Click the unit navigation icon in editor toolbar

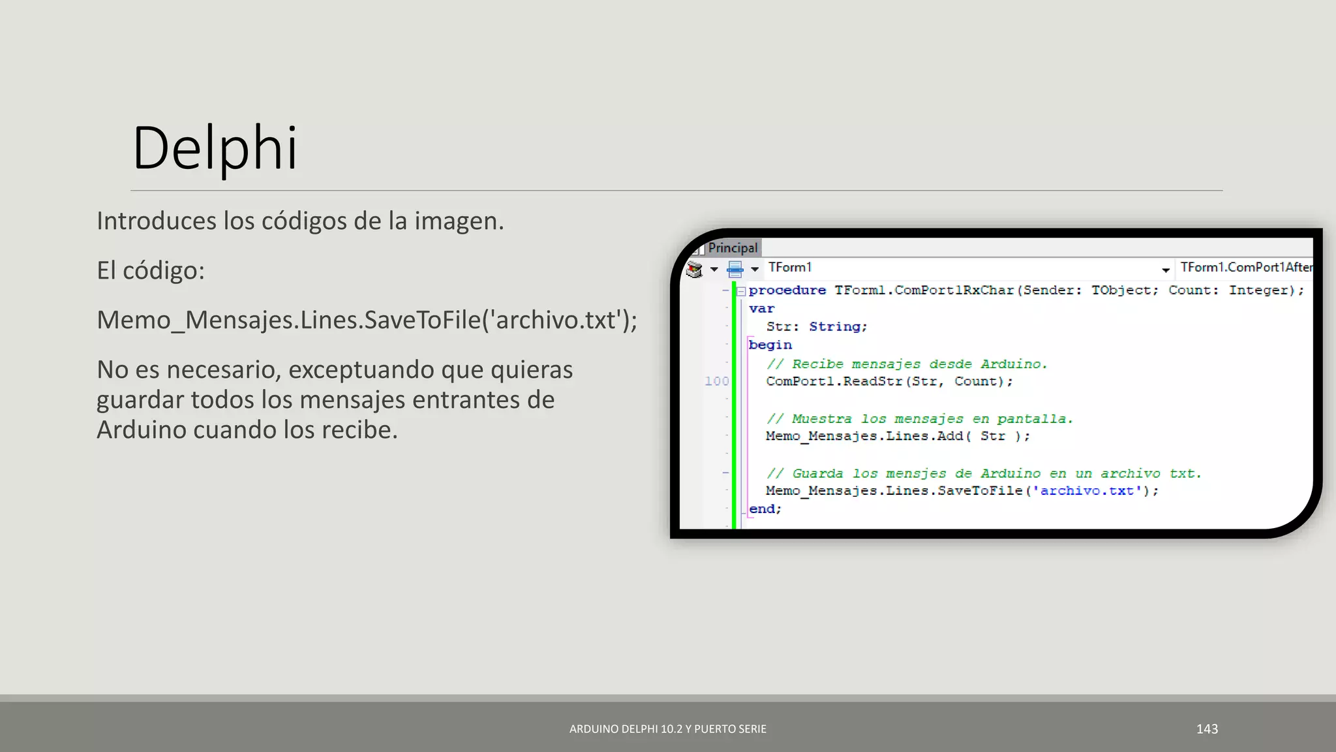(695, 269)
